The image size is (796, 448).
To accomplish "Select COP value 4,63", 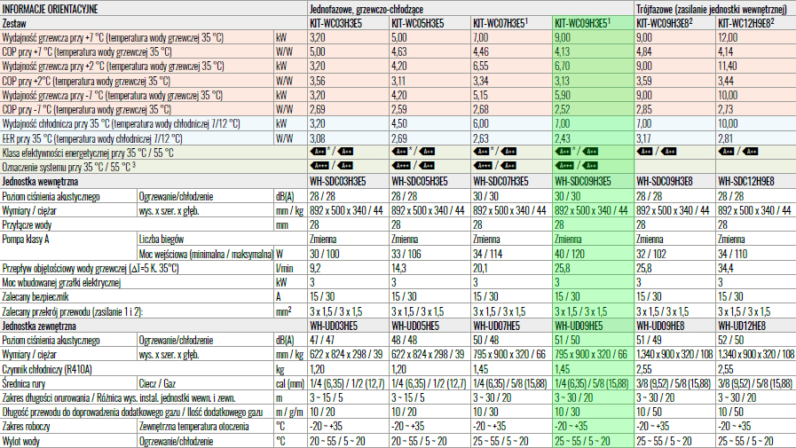I will coord(399,51).
